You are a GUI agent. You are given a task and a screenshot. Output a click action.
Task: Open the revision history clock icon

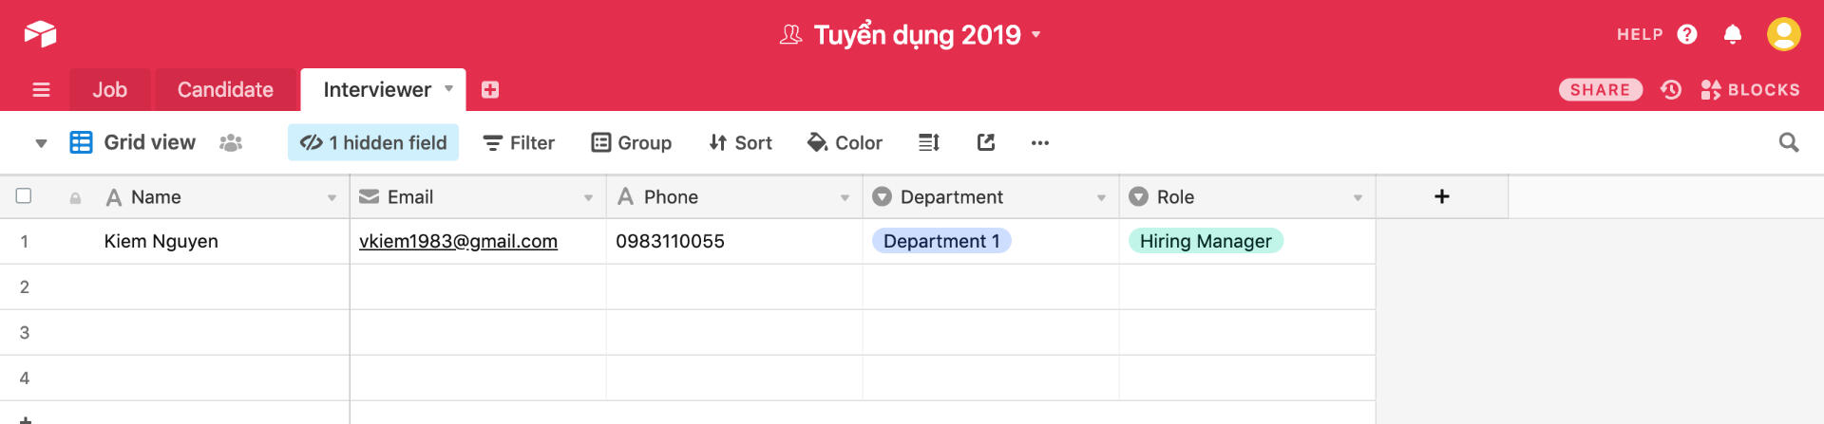tap(1671, 90)
